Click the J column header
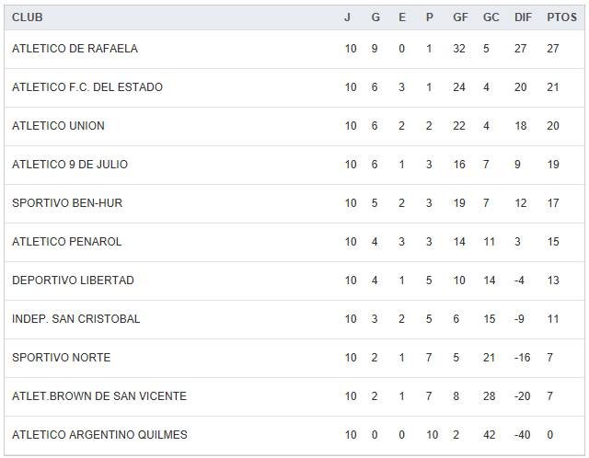This screenshot has width=589, height=458. coord(347,17)
